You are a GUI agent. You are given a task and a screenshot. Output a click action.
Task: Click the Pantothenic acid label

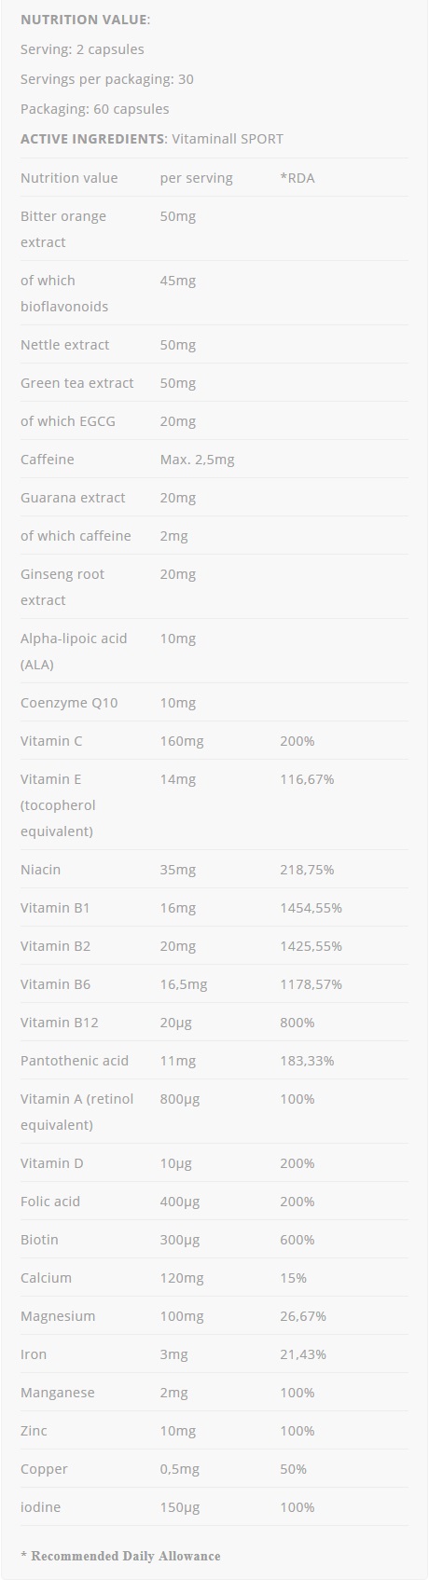tap(75, 1061)
